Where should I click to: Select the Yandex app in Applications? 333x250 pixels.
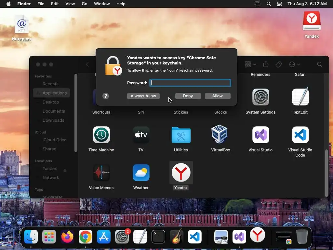pos(181,173)
